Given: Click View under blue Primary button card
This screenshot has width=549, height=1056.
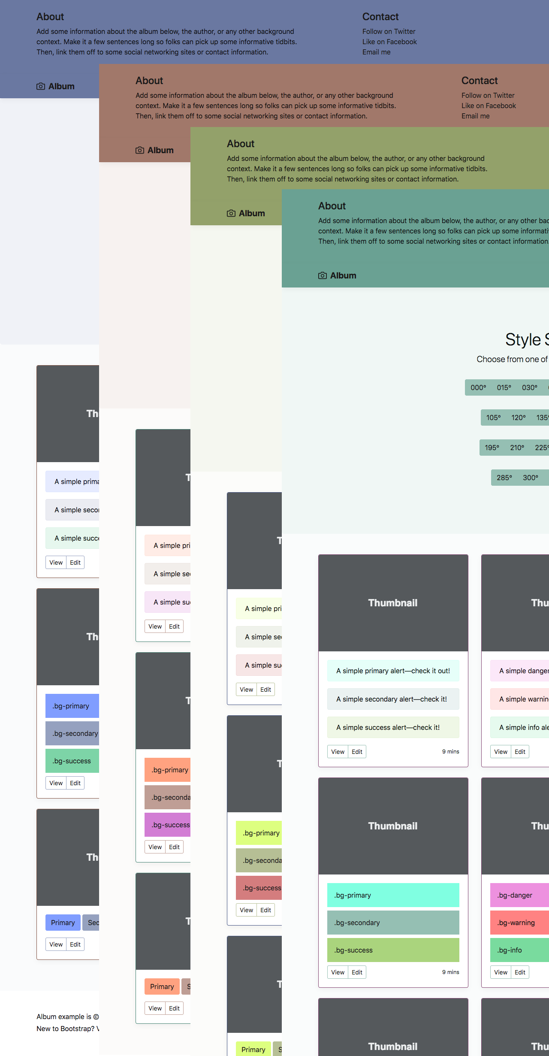Looking at the screenshot, I should pos(56,944).
